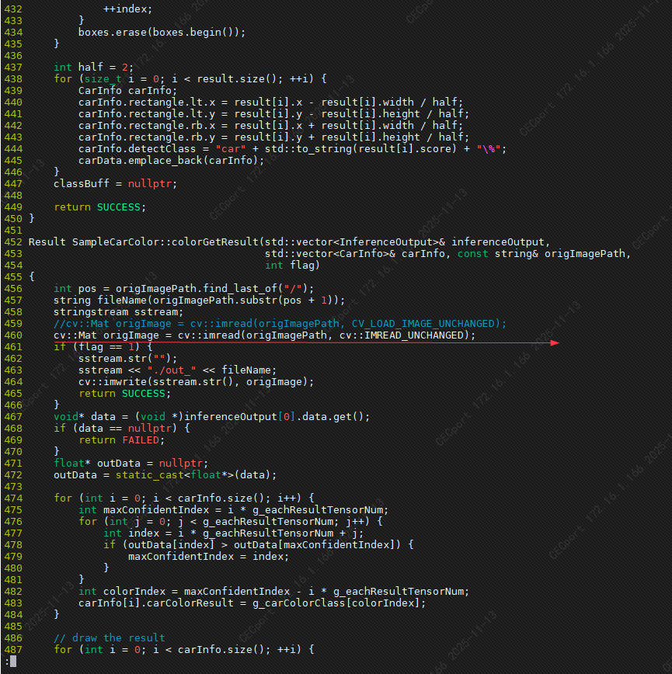The width and height of the screenshot is (672, 674).
Task: Click the for loop on line 474
Action: click(x=184, y=499)
